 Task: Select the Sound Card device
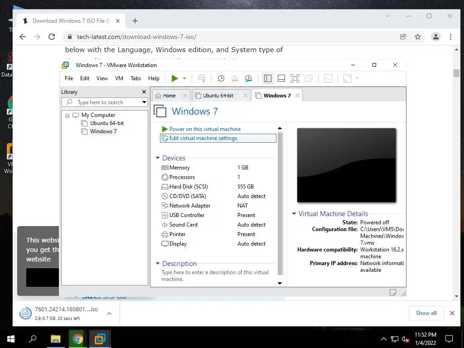[x=218, y=225]
